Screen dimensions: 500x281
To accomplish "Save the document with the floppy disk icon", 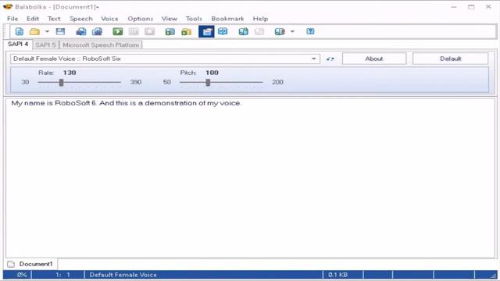I will [x=60, y=31].
